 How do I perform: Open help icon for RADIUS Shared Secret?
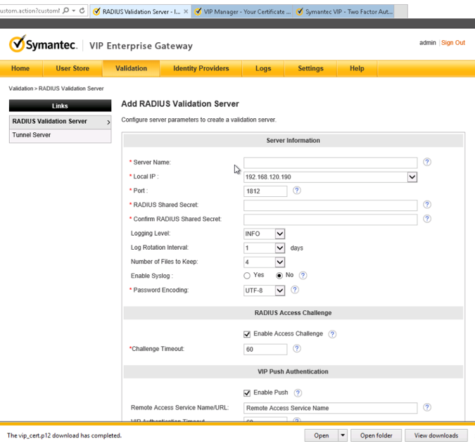[427, 205]
